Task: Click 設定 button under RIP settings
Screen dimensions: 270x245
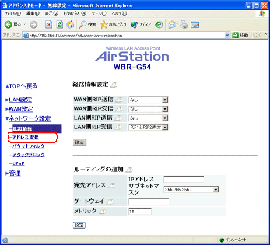Action: point(79,142)
